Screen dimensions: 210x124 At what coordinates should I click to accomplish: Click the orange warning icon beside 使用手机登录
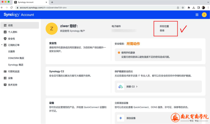pyautogui.click(x=119, y=53)
